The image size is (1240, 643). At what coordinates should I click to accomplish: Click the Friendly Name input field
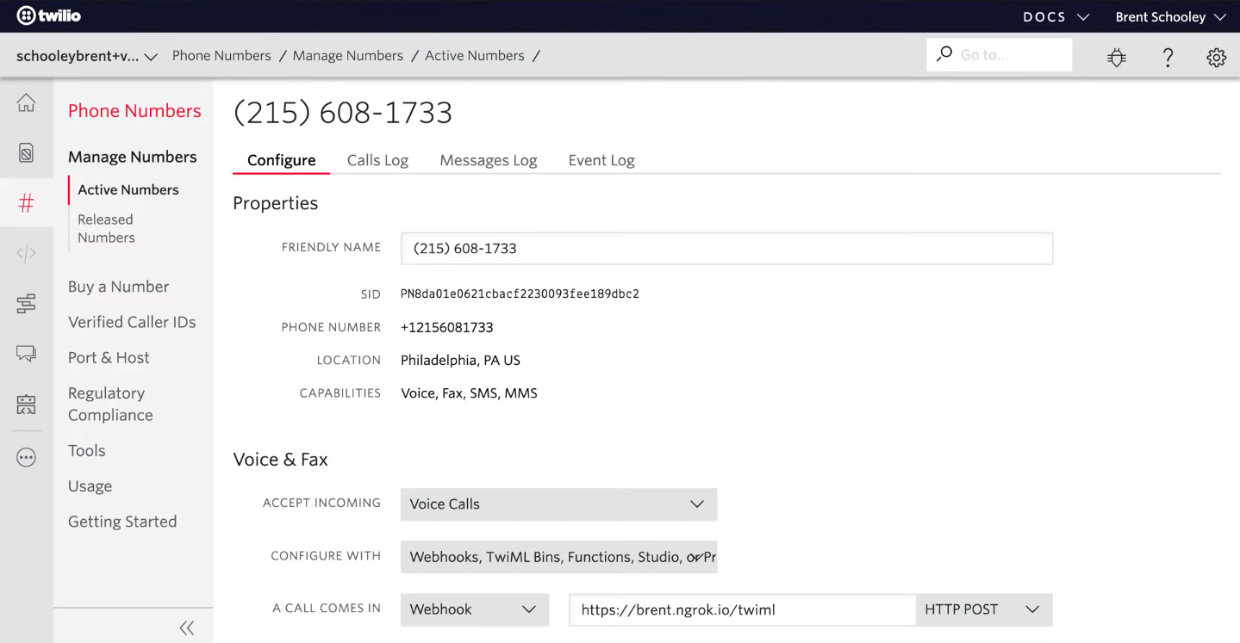click(726, 248)
